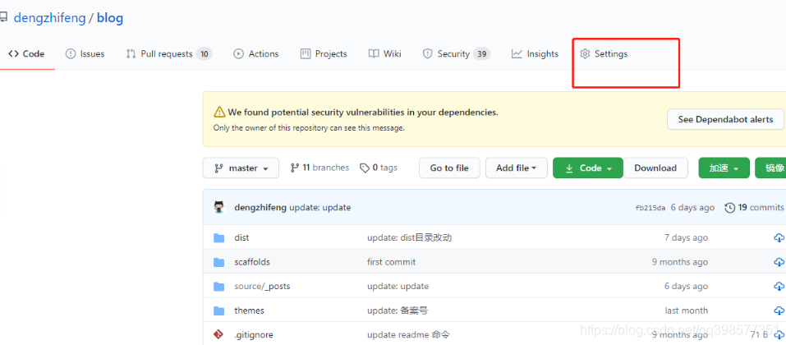Click the dengzhifeng owner link
The image size is (786, 345).
coord(49,19)
